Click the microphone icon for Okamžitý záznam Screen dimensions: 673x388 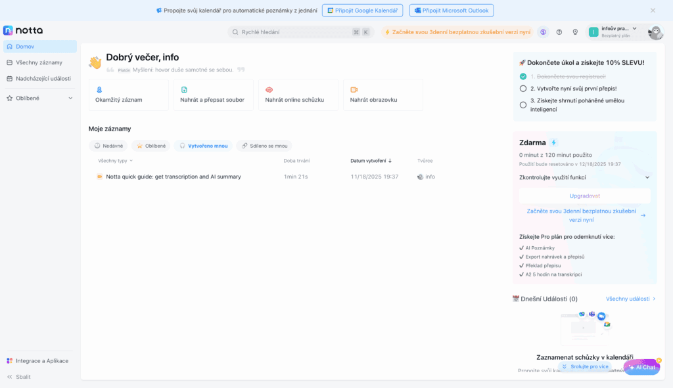[x=99, y=89]
